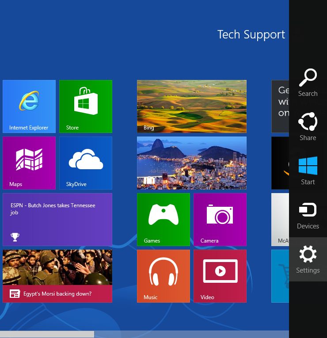Click the Tech Support user name
This screenshot has height=338, width=327.
click(251, 35)
